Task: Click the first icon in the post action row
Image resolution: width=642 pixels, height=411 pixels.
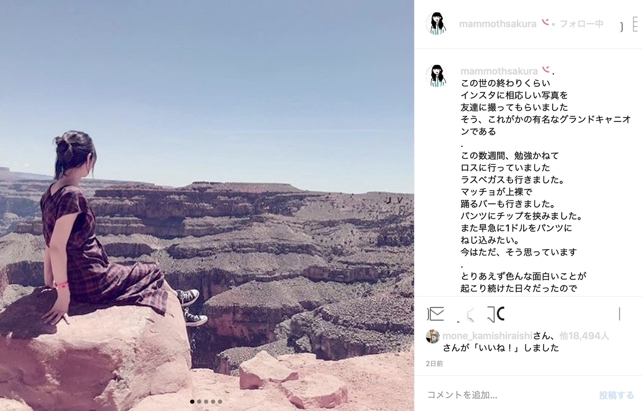Action: (x=435, y=314)
